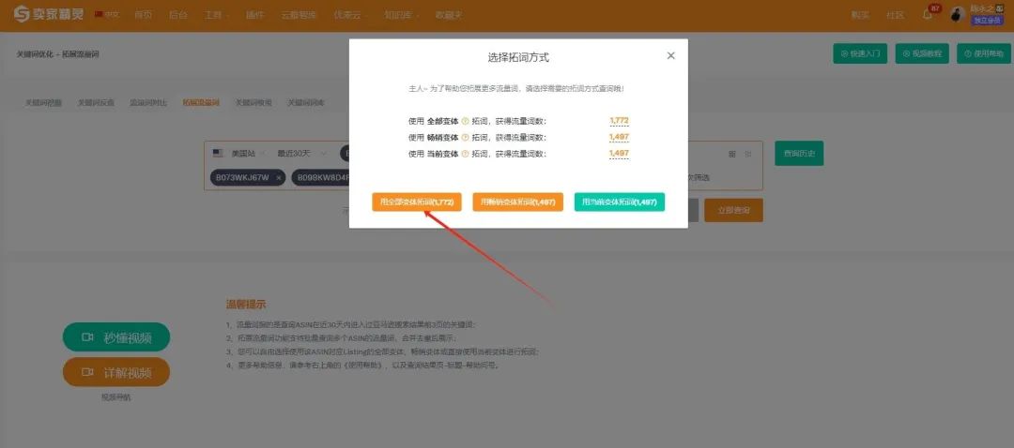Expand the 最近30天 time range dropdown
The height and width of the screenshot is (448, 1014).
coord(299,154)
